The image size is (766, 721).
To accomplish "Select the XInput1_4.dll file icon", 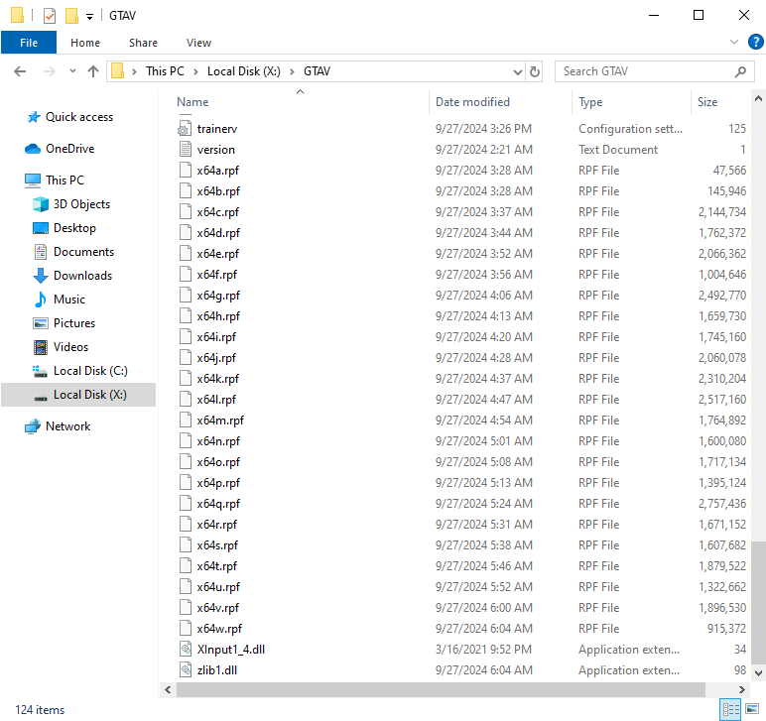I will (185, 650).
